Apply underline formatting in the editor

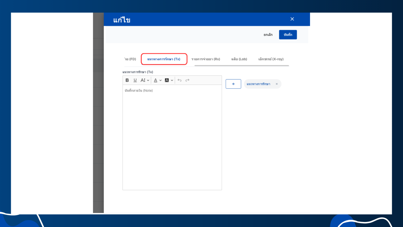(135, 80)
